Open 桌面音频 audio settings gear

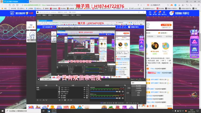123,92
